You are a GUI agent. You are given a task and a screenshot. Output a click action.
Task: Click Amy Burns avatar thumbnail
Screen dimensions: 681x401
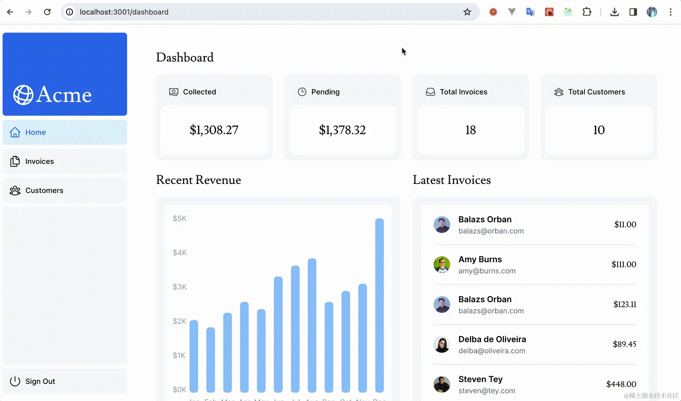(442, 265)
